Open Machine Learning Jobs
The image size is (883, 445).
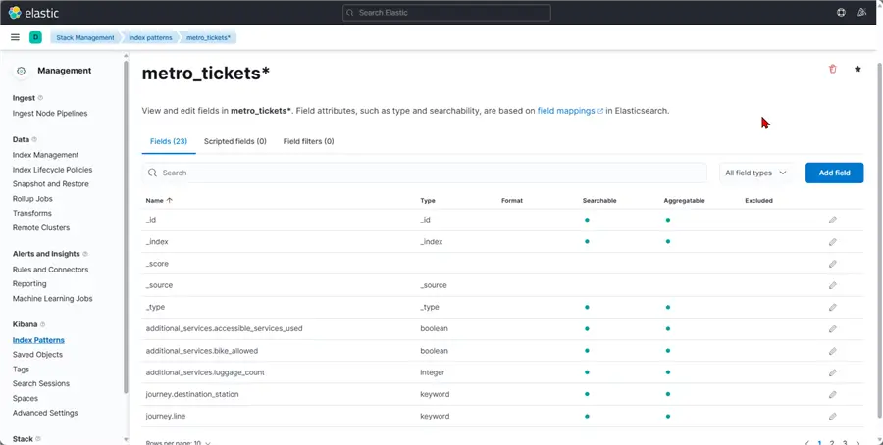[x=52, y=299]
